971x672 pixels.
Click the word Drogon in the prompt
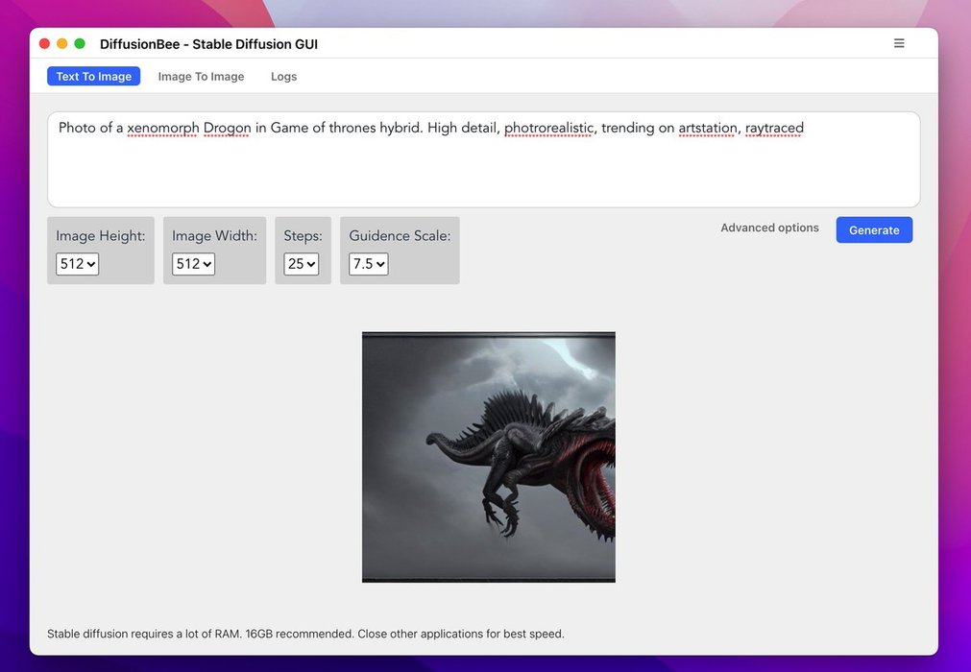(x=227, y=128)
